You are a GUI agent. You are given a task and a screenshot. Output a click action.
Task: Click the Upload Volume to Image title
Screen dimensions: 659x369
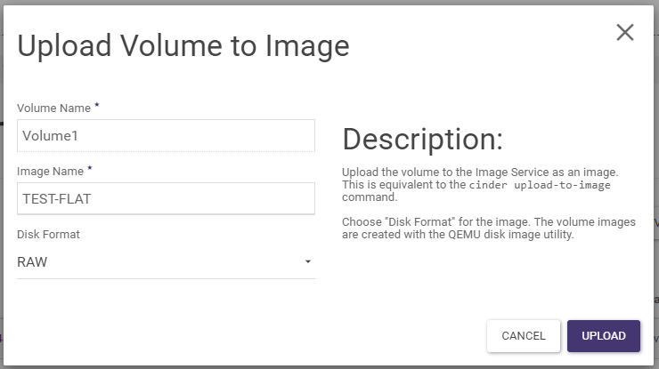[x=183, y=45]
